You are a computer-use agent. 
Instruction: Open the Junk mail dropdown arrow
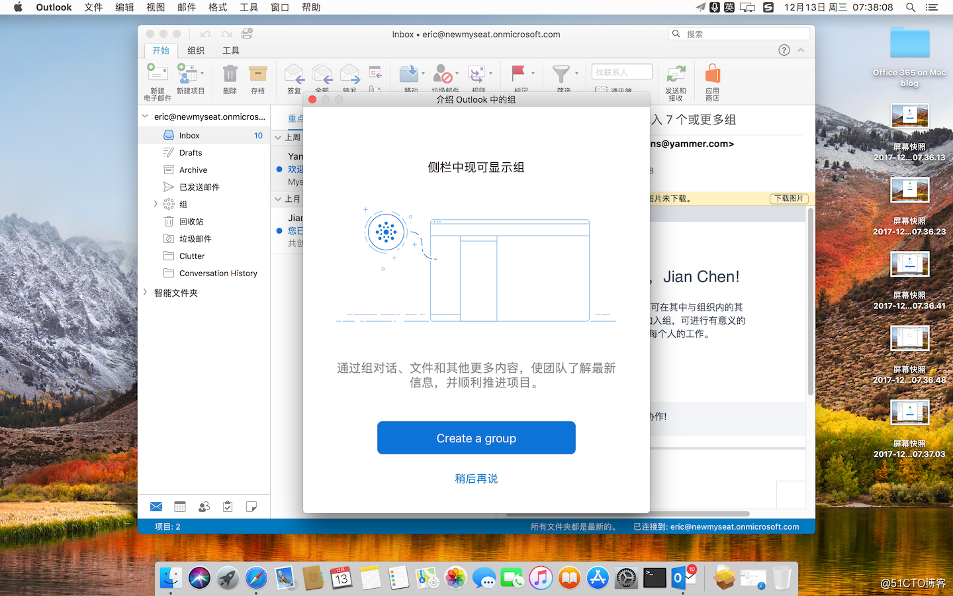(457, 74)
